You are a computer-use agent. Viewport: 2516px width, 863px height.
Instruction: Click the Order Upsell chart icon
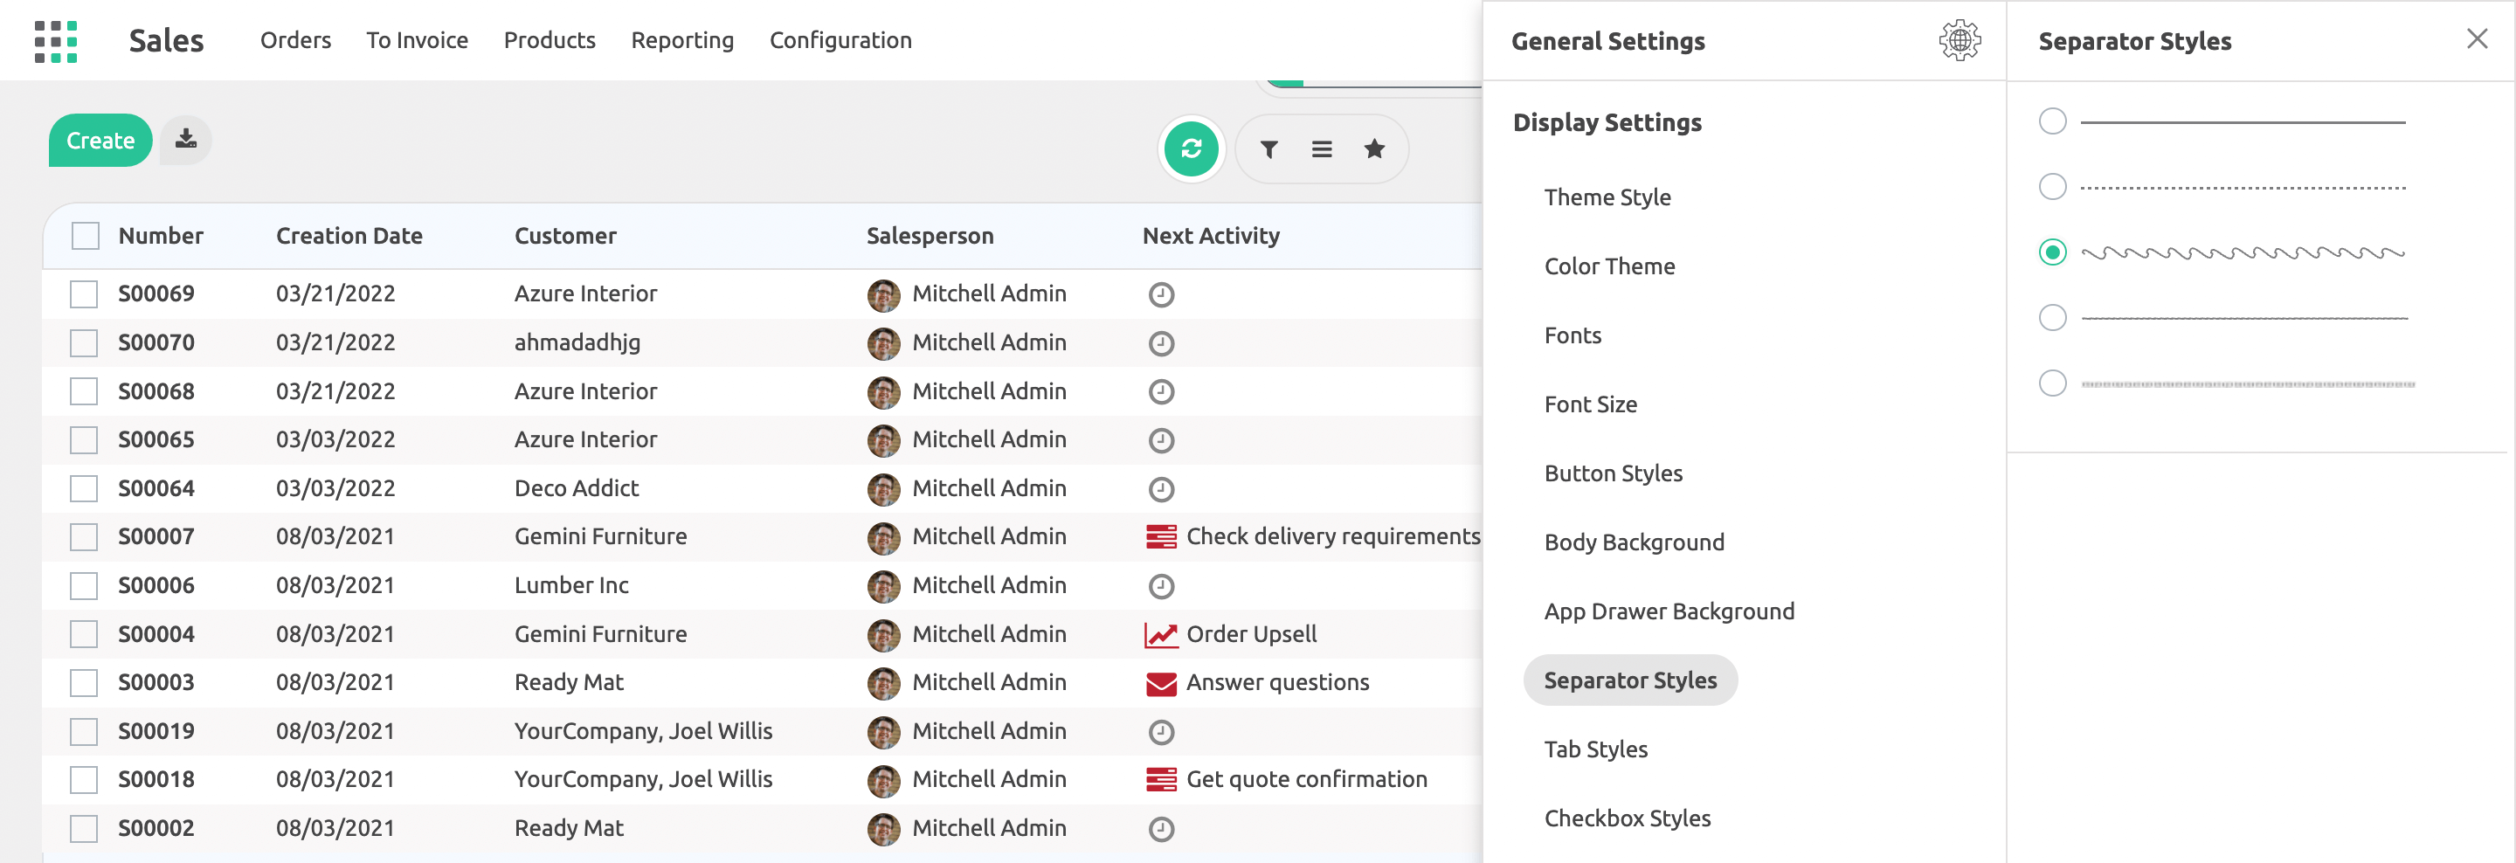tap(1160, 634)
